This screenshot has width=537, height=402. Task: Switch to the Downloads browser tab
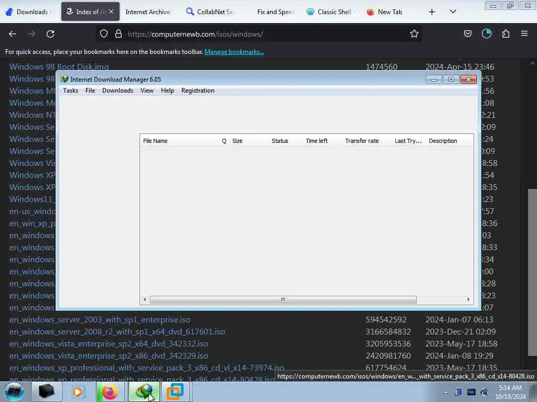coord(30,12)
